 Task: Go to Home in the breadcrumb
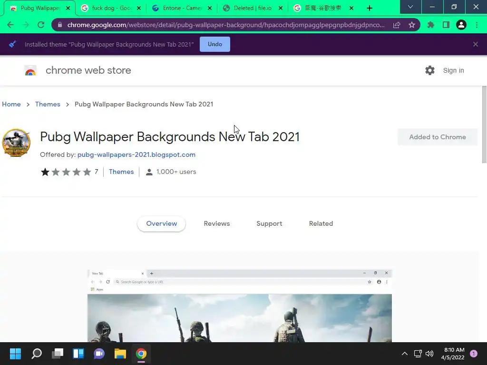point(11,104)
